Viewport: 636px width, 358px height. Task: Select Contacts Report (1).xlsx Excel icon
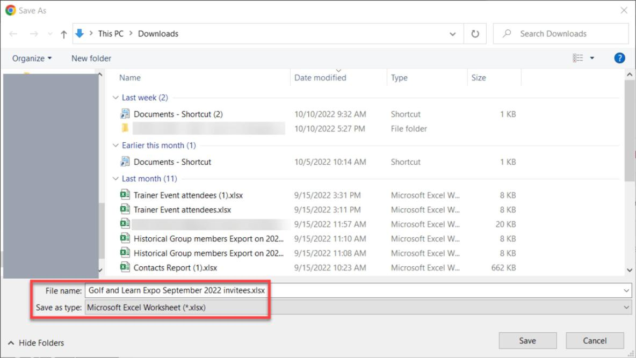(125, 267)
